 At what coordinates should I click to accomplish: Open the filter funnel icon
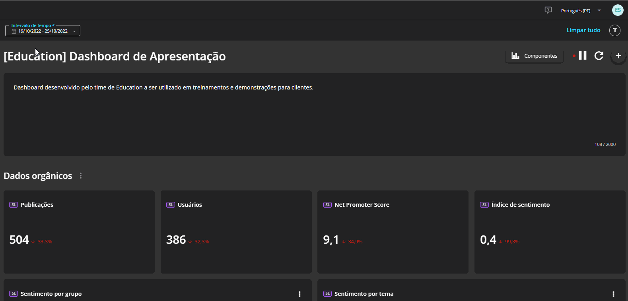(614, 30)
